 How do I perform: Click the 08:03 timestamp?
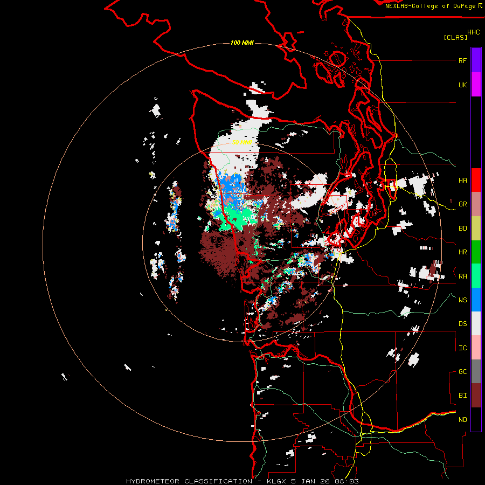[x=347, y=481]
